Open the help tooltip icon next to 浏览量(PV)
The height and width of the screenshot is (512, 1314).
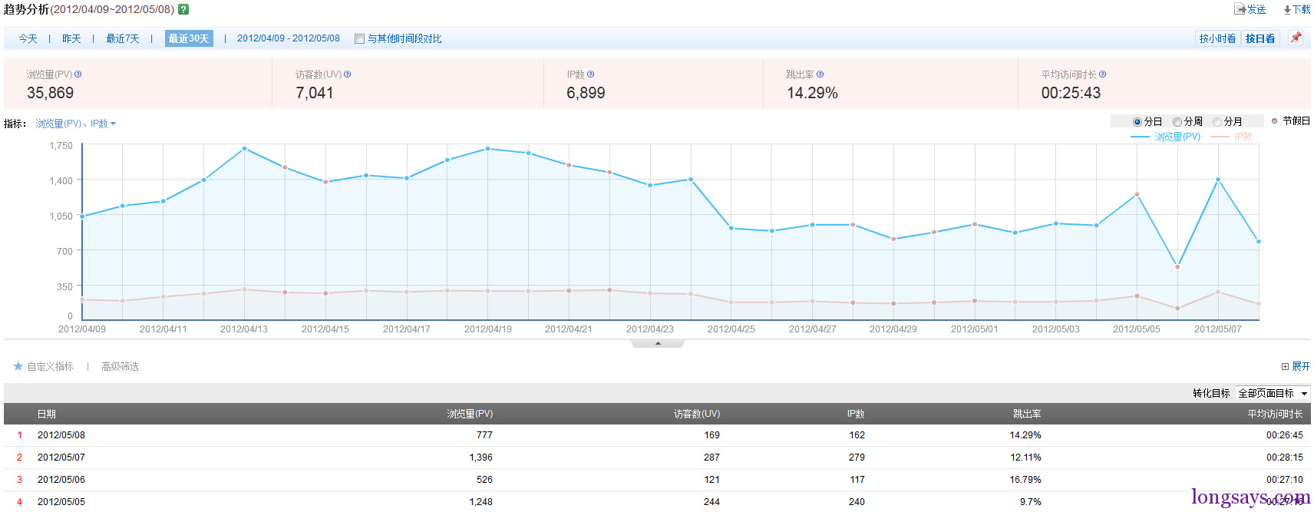(78, 74)
